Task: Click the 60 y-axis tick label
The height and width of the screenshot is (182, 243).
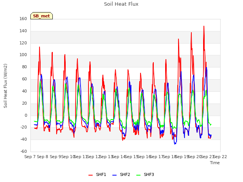Action: coord(24,79)
